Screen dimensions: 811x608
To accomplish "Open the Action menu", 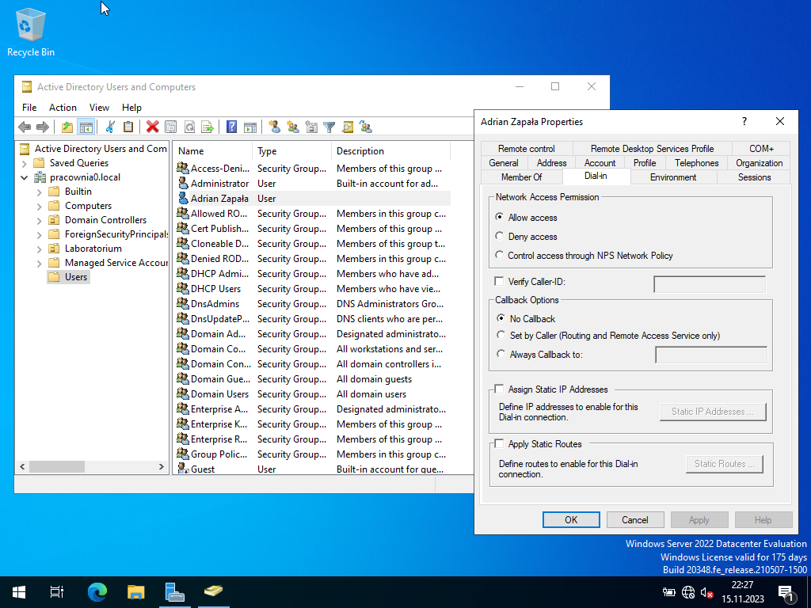I will [x=63, y=108].
